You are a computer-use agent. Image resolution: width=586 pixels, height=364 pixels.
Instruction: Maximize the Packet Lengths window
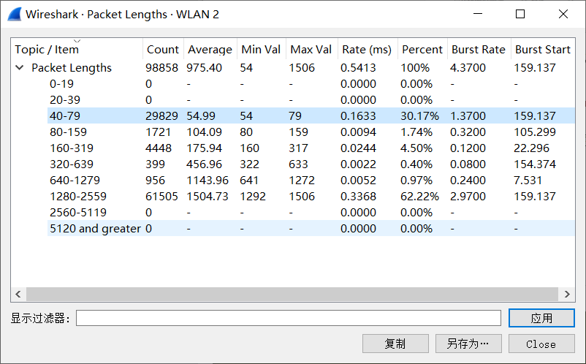(x=520, y=14)
